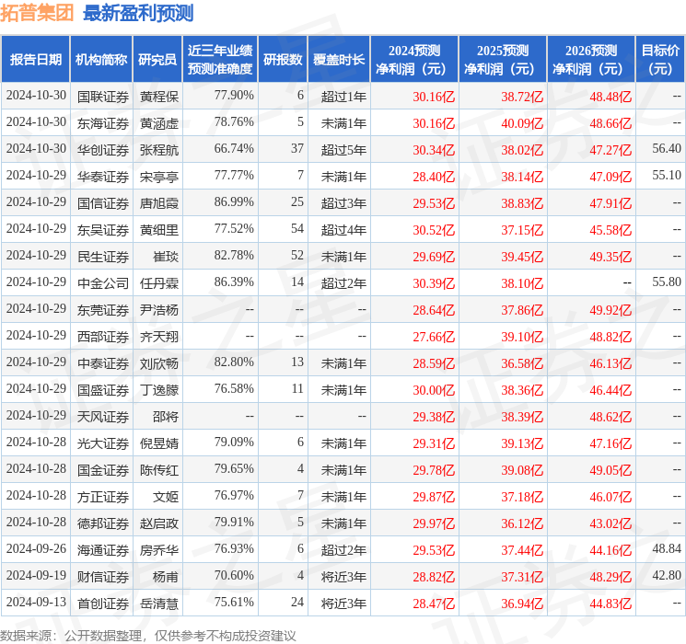
Task: Select 光大证券 institution
Action: click(103, 443)
